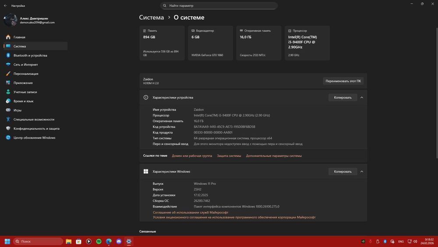Image resolution: width=438 pixels, height=247 pixels.
Task: Click the Windows logo beside Характеристики Windows
Action: tap(146, 172)
